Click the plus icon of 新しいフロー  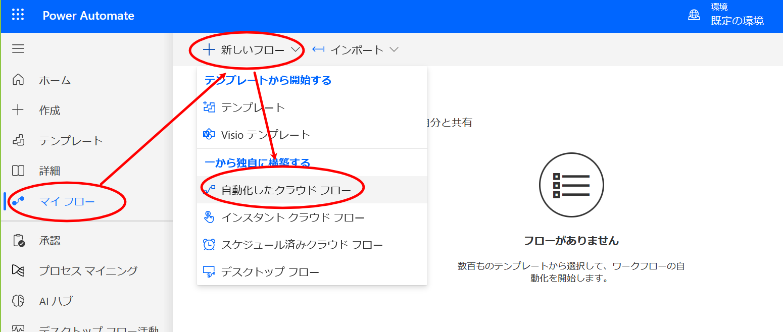click(209, 49)
